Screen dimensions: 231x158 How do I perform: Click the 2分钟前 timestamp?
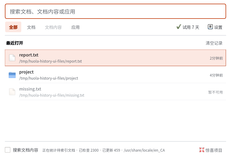pos(216,58)
